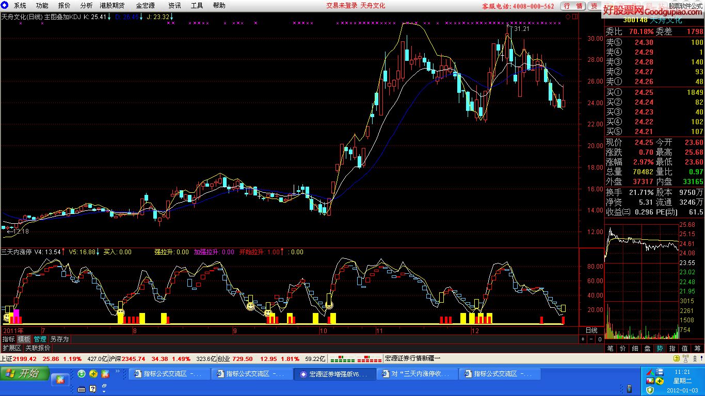Click the help question-mark toolbar icon
The height and width of the screenshot is (396, 705).
point(93,389)
